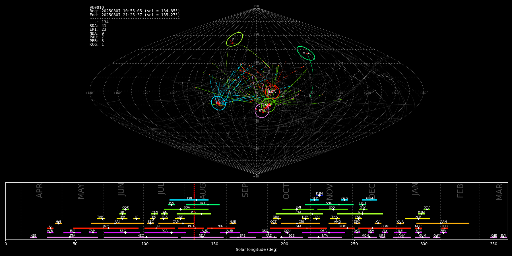Select the STA shower bar in the timeline
This screenshot has height=256, width=512.
point(298,228)
